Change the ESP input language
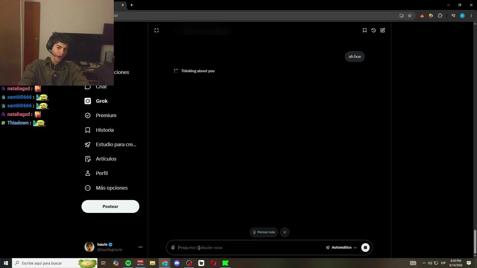Screen dimensions: 477x268 click(443, 263)
